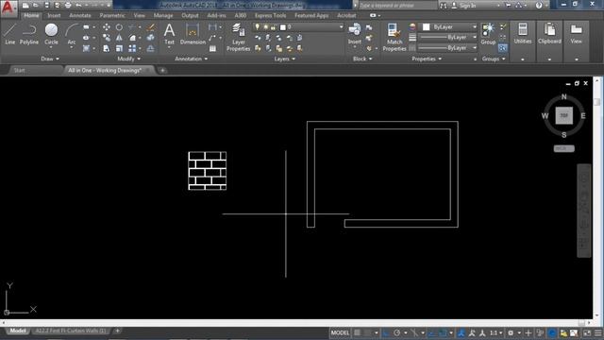This screenshot has width=604, height=340.
Task: Open the Express Tools ribbon tab
Action: point(270,15)
